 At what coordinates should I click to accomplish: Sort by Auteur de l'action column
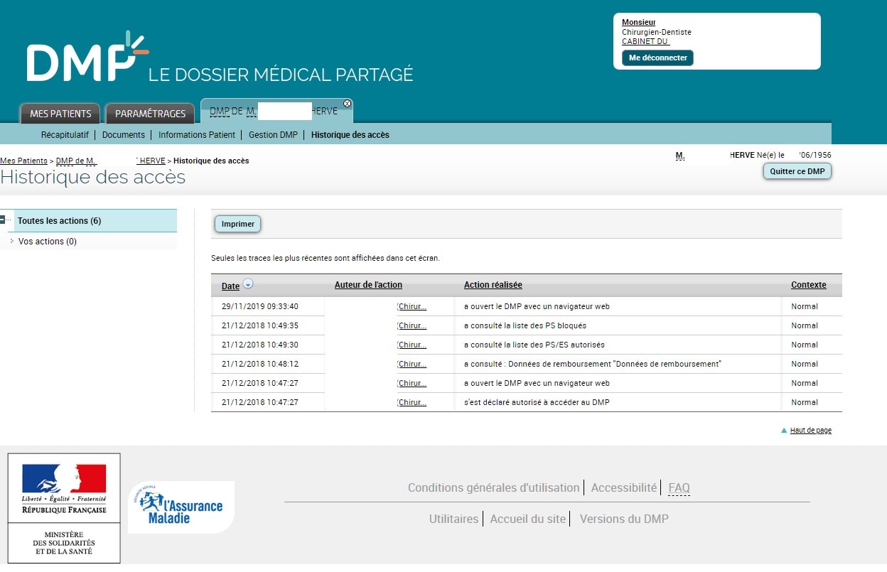coord(368,285)
